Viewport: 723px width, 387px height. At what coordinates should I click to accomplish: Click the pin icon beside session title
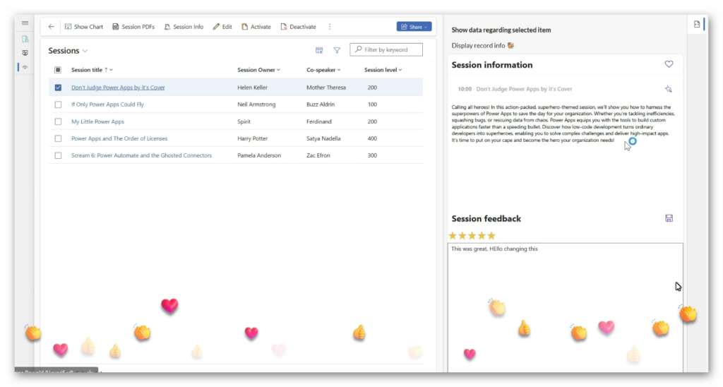click(x=668, y=89)
